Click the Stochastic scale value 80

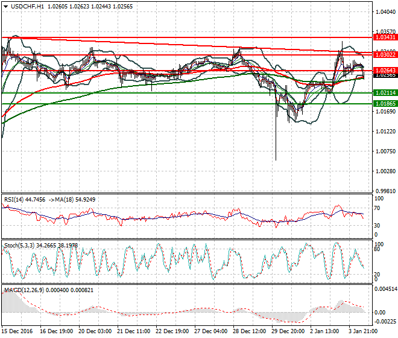[377, 249]
